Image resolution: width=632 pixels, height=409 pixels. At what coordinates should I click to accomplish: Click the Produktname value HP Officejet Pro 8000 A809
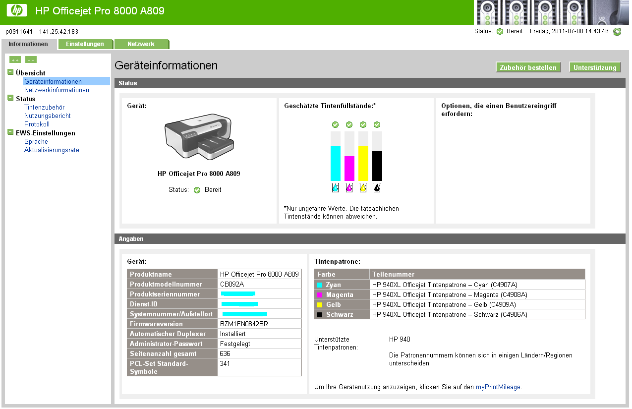259,274
